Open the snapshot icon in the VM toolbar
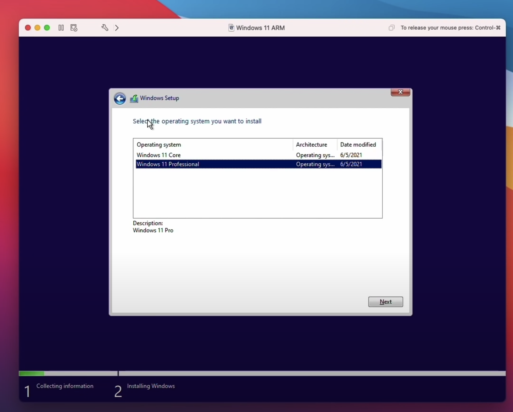513x412 pixels. pos(74,27)
